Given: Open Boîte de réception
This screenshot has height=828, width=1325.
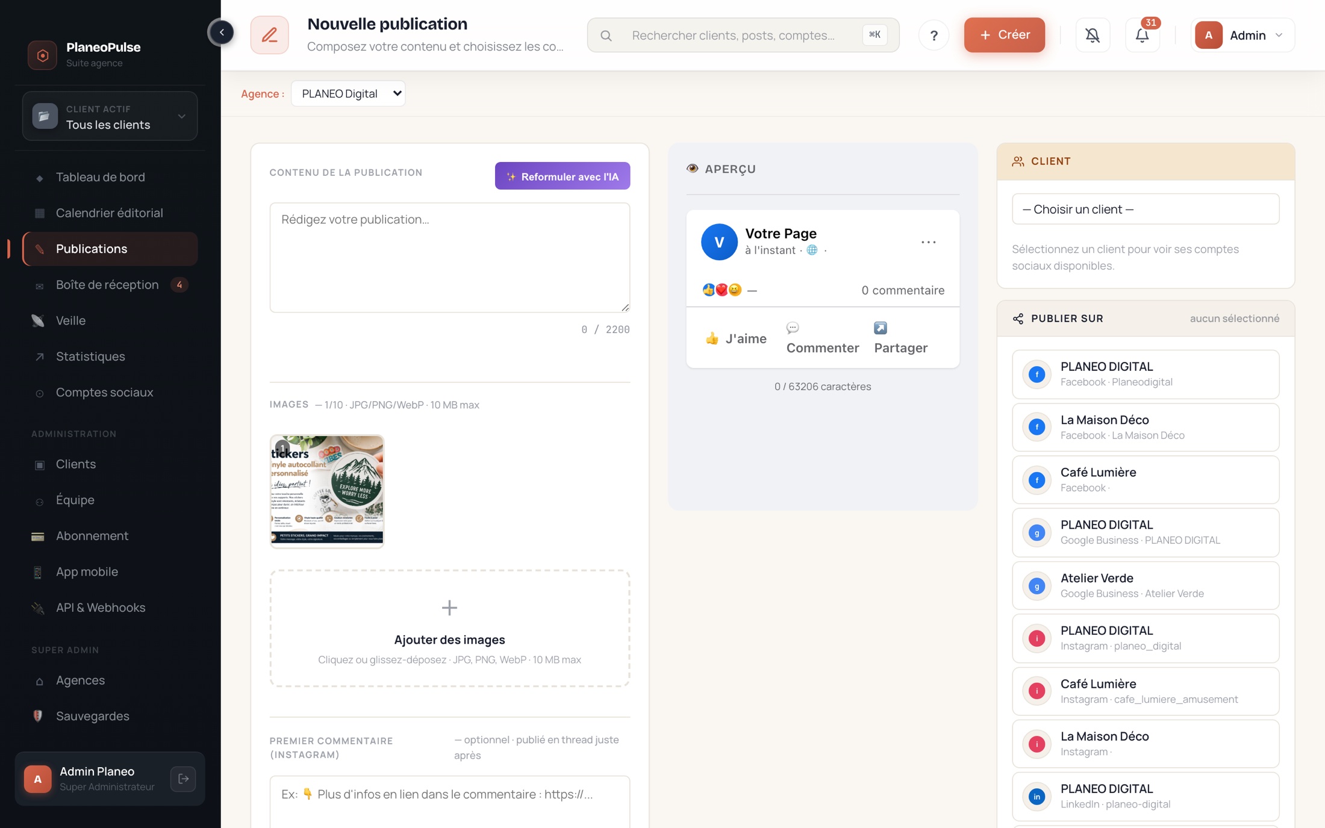Looking at the screenshot, I should pos(110,285).
